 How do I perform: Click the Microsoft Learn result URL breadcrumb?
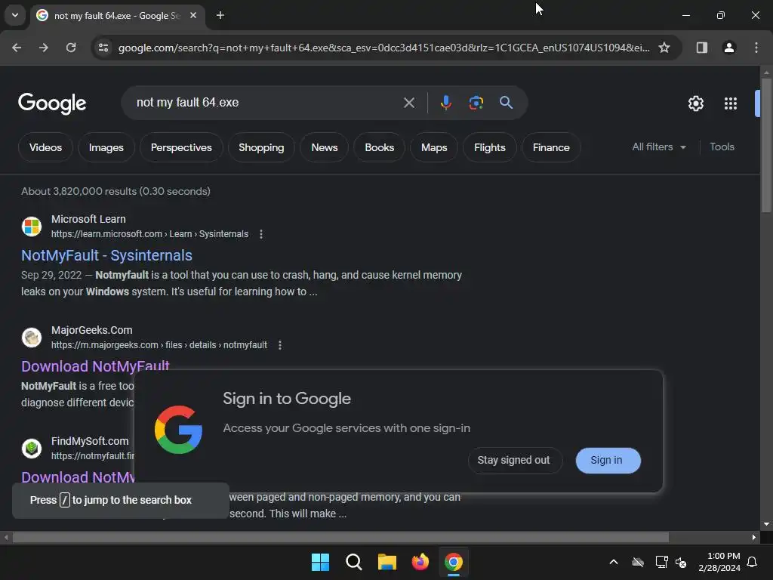(x=150, y=234)
